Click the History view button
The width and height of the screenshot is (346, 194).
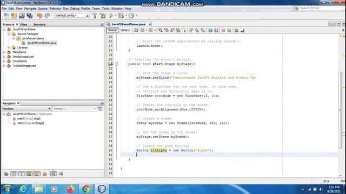coord(125,30)
